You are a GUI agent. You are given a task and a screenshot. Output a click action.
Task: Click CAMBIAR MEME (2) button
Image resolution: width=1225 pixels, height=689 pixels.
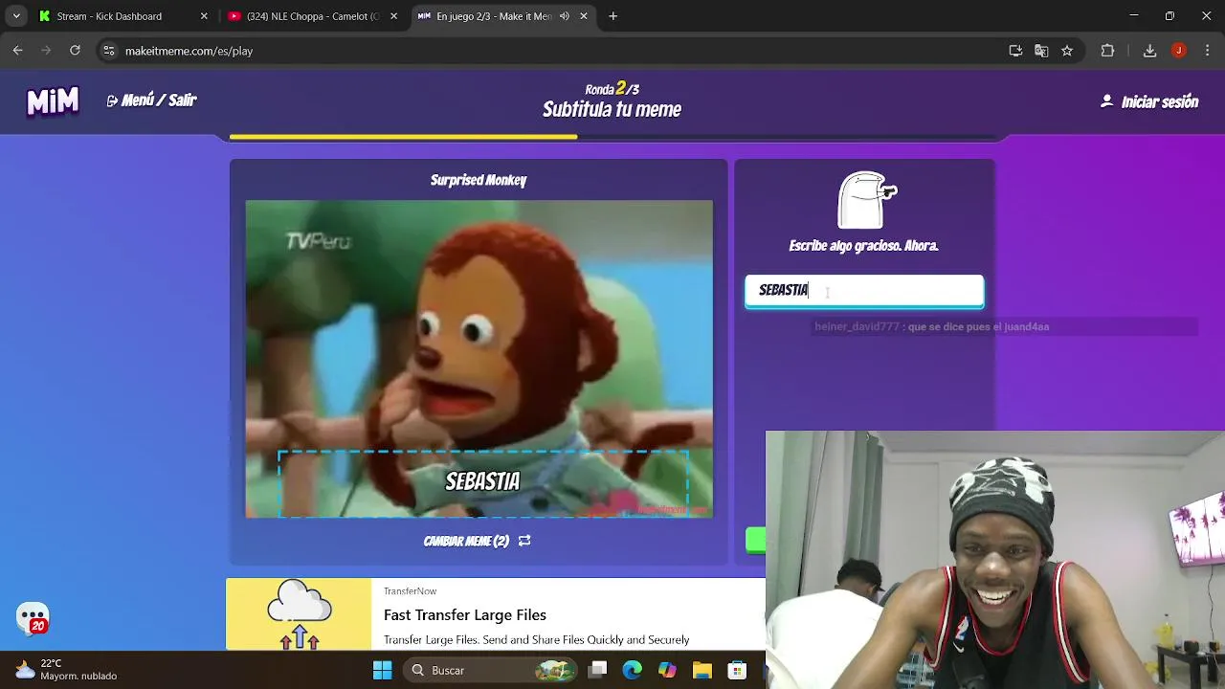[x=477, y=541]
